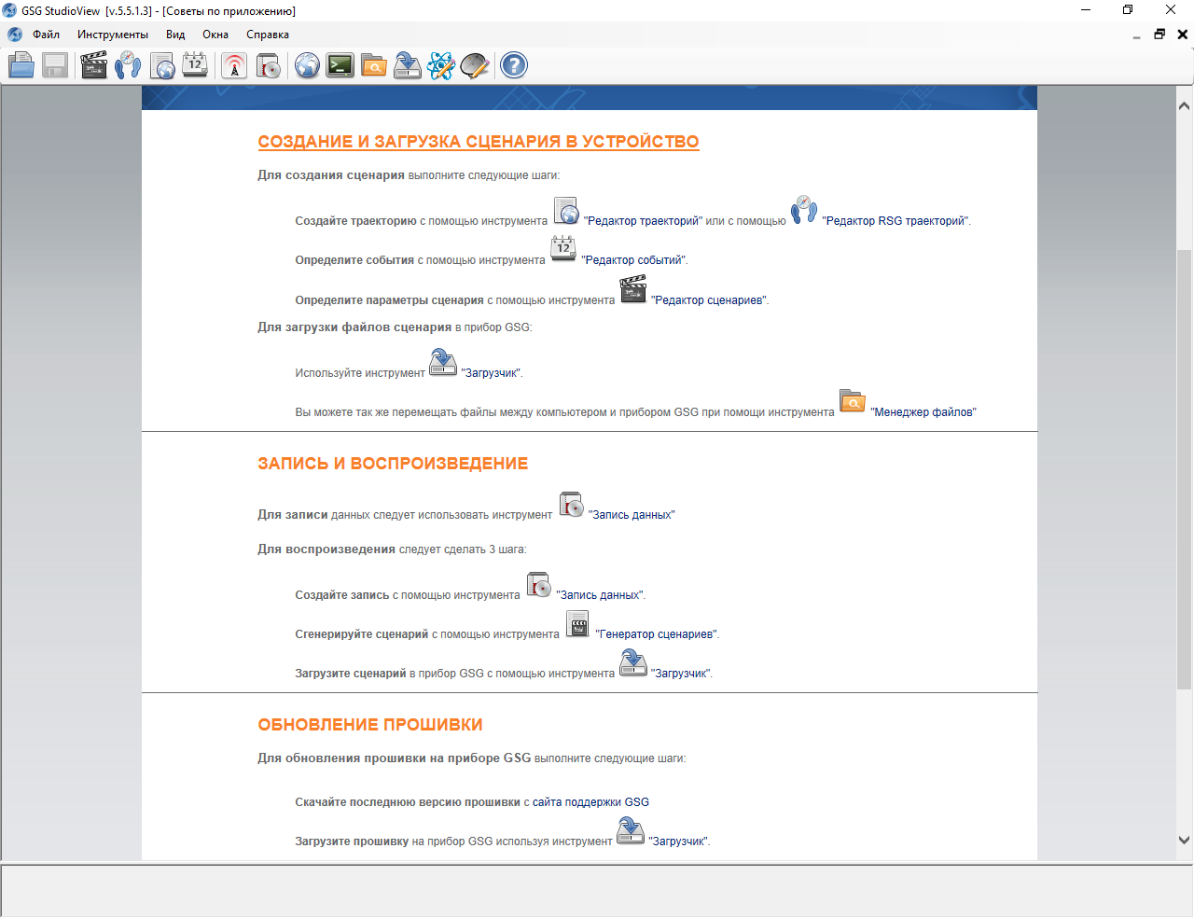Click the open file folder toolbar icon
This screenshot has width=1194, height=918.
tap(21, 65)
